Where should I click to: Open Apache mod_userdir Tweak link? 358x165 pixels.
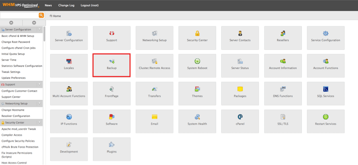coord(19,129)
